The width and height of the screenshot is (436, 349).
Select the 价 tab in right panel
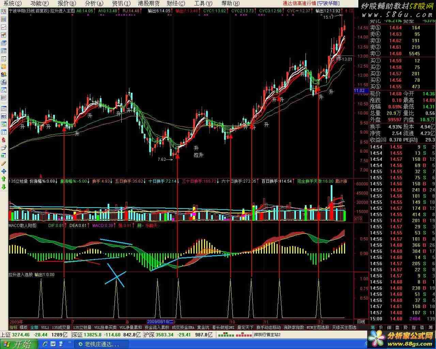[381, 327]
